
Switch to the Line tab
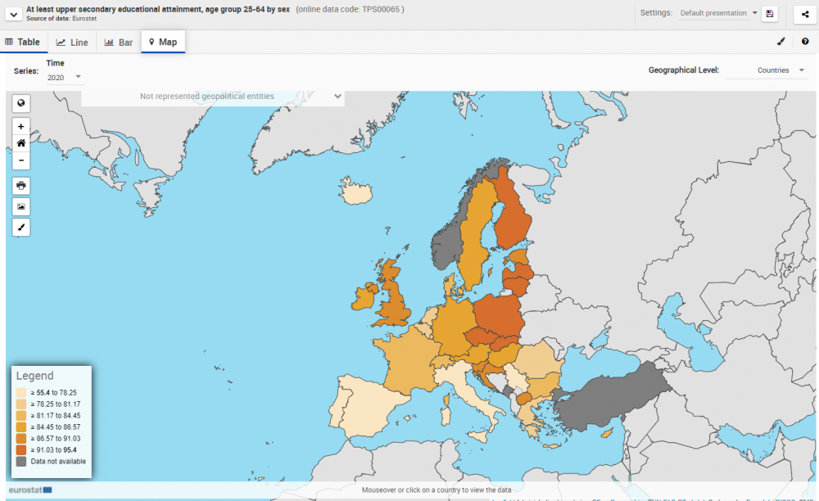(x=72, y=43)
